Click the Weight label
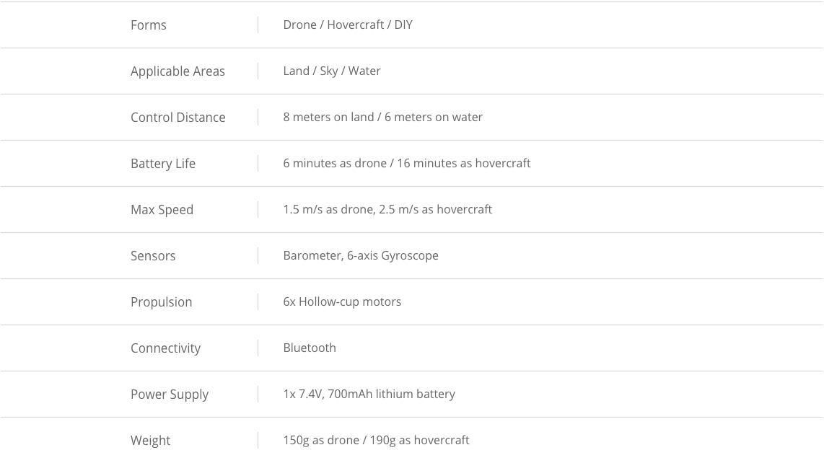Image resolution: width=824 pixels, height=463 pixels. [x=150, y=441]
